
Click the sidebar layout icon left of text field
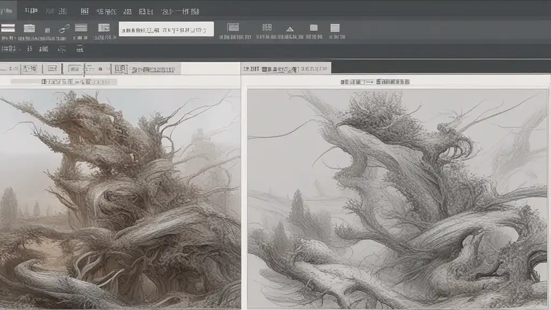[x=104, y=28]
